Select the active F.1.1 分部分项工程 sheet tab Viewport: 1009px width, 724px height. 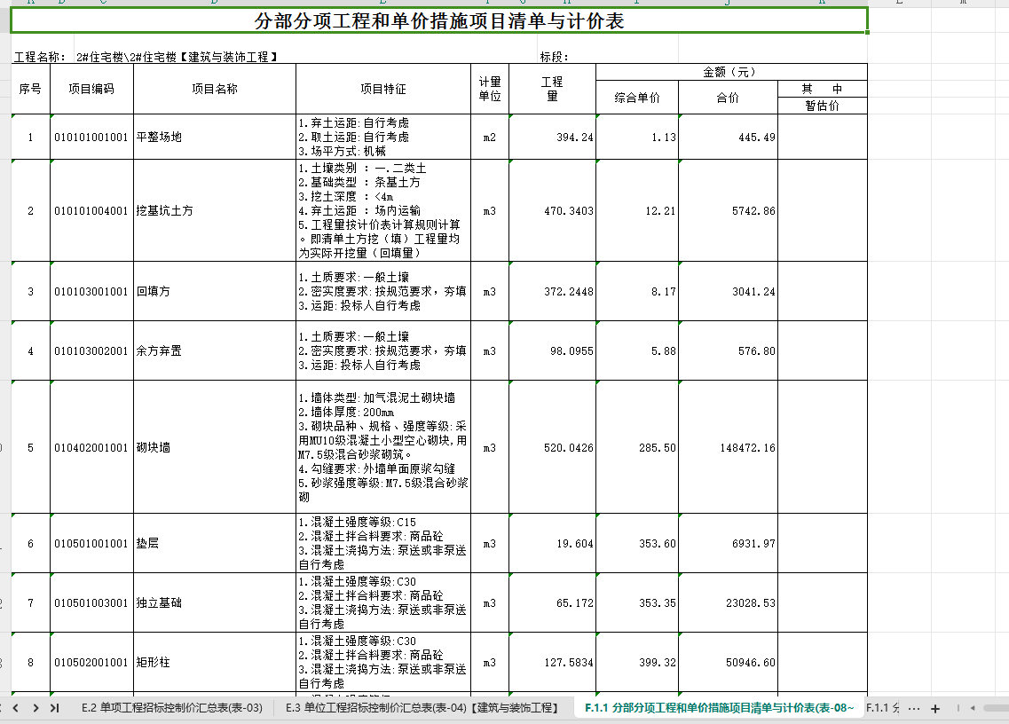(x=719, y=708)
